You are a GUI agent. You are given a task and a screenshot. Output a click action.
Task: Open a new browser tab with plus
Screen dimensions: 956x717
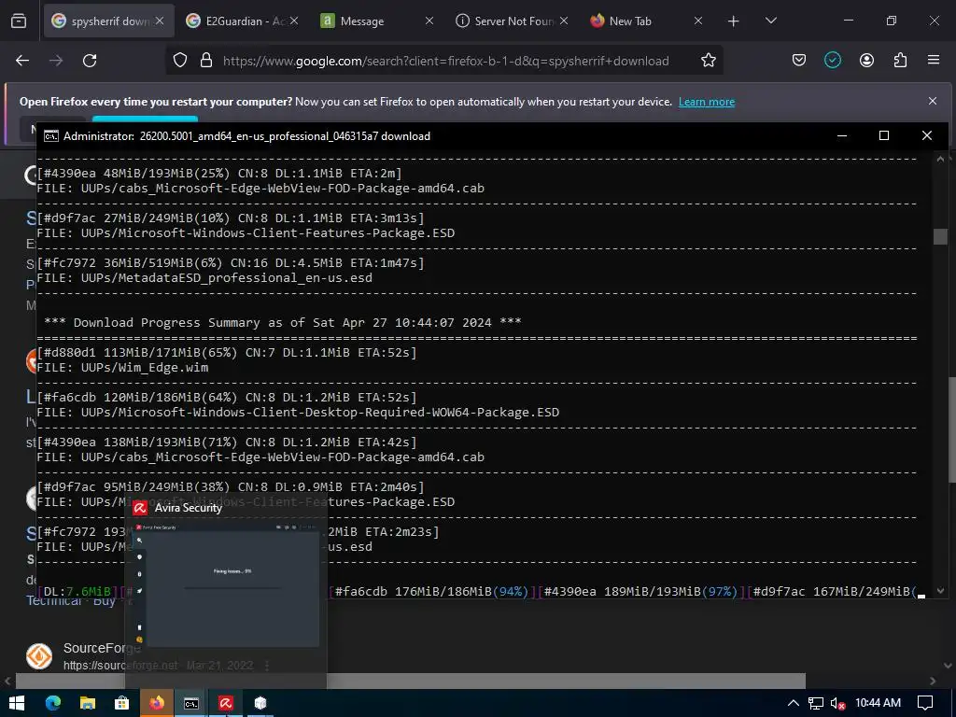[x=734, y=21]
